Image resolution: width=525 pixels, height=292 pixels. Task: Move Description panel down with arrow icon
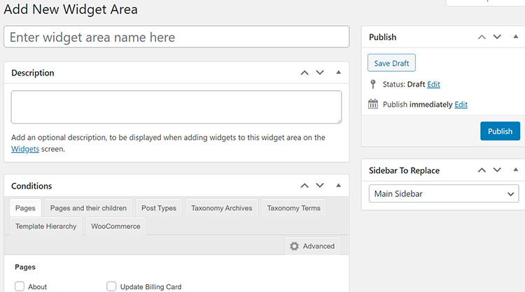tap(320, 73)
